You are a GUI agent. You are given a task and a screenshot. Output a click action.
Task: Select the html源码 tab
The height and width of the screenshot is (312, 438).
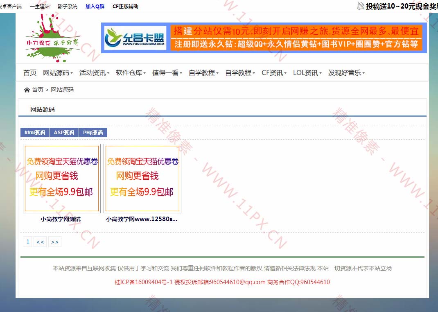[35, 133]
